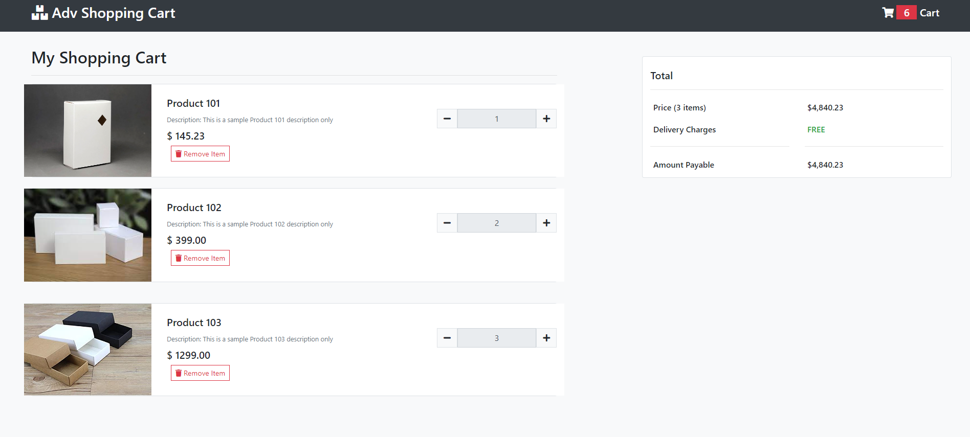Click the Product 103 title

(x=194, y=323)
